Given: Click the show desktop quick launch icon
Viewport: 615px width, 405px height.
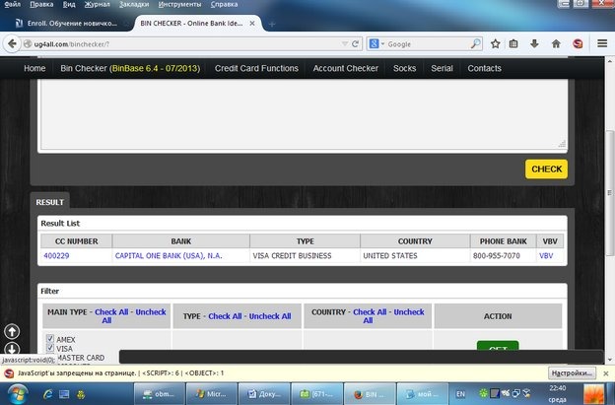Looking at the screenshot, I should [64, 394].
